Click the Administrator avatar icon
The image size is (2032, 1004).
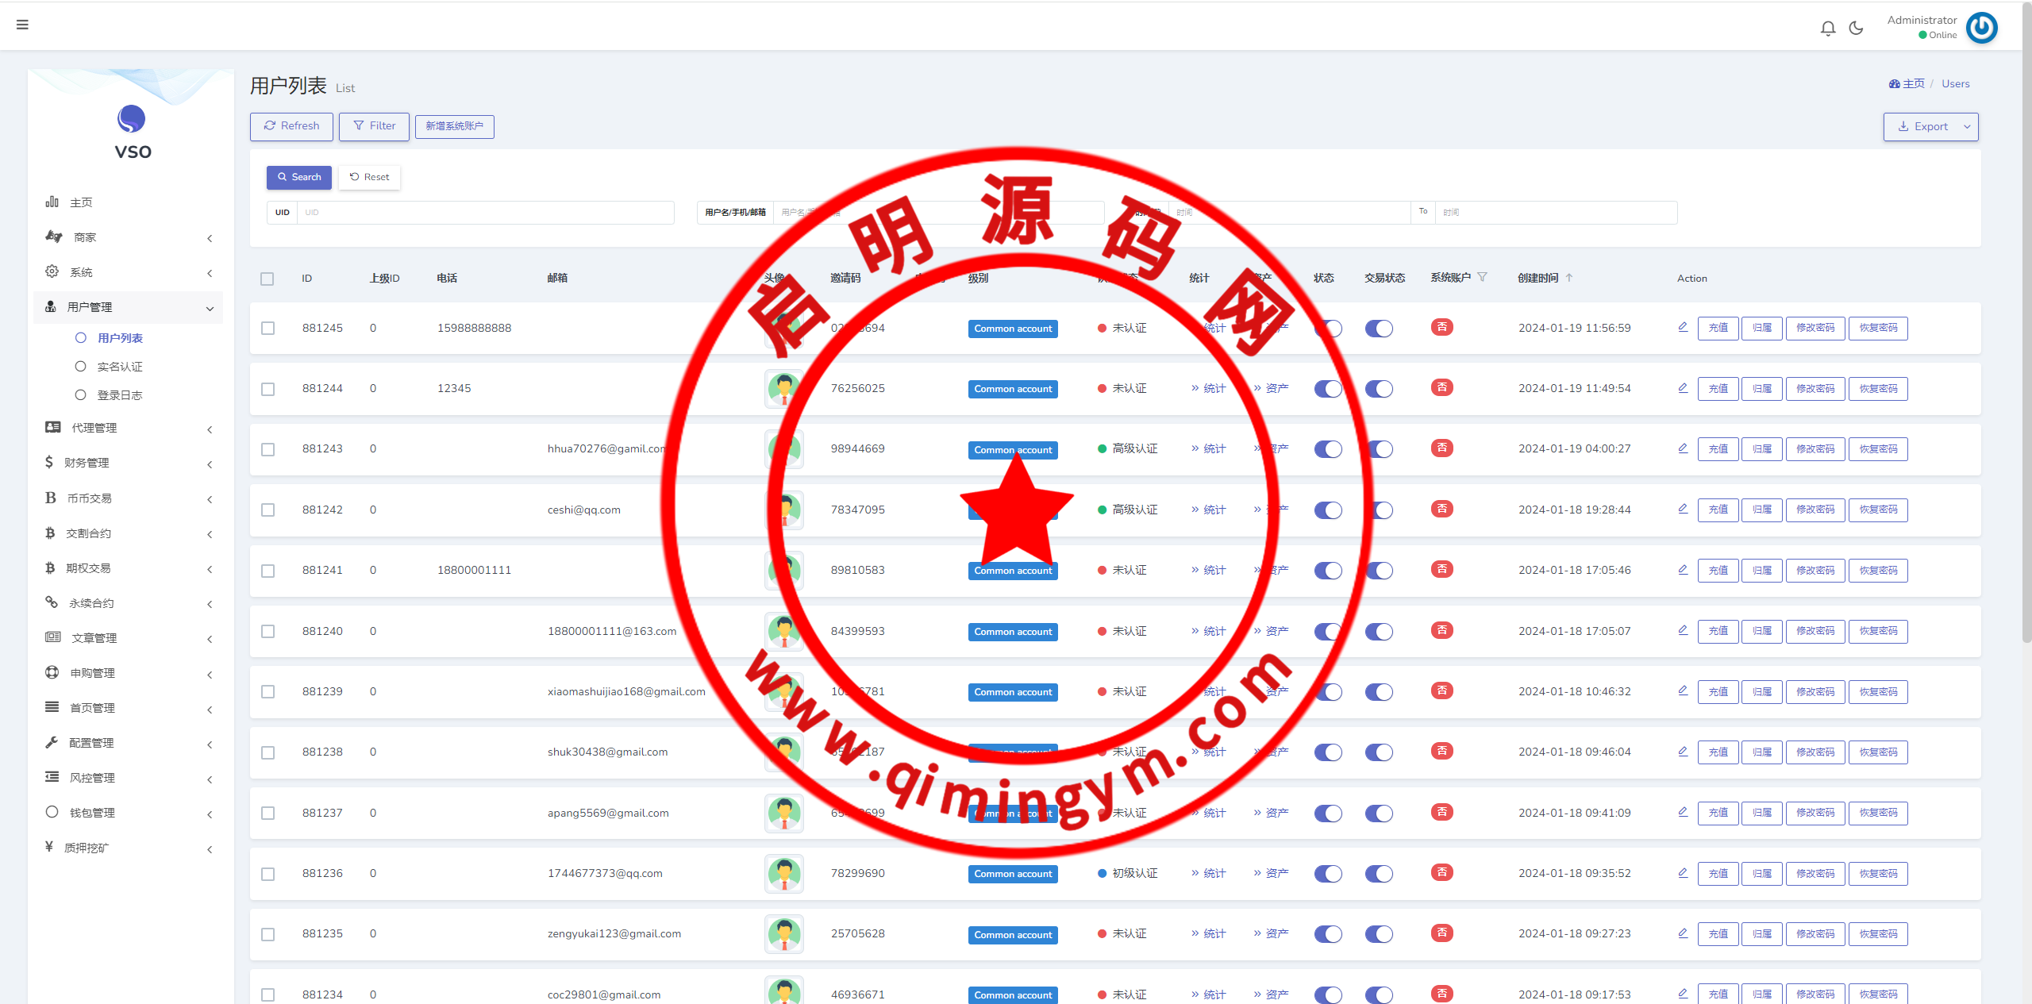pos(1981,28)
